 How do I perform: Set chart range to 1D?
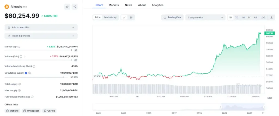231,17
